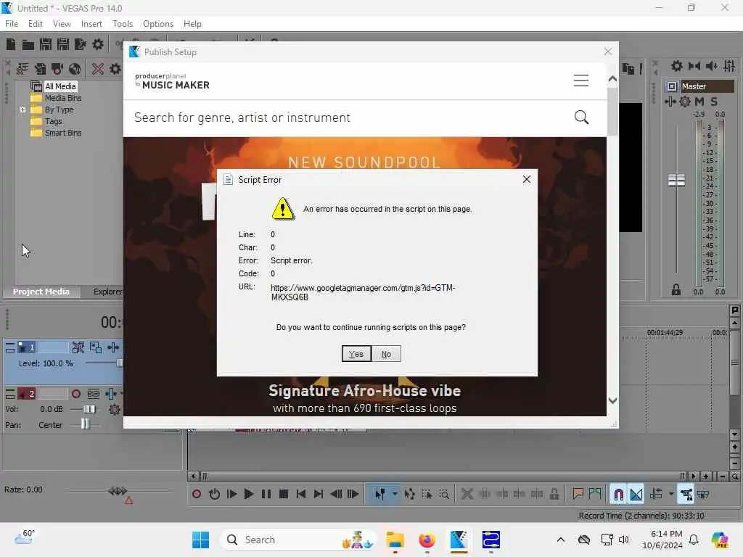Click the audio track 2 FX icon
Viewport: 743px width, 557px height.
pos(111,394)
